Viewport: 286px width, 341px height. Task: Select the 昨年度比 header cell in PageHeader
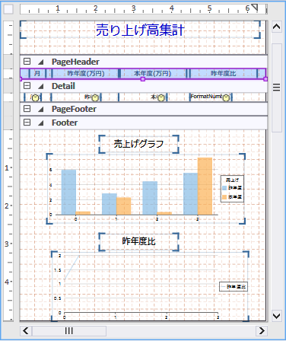[x=224, y=73]
